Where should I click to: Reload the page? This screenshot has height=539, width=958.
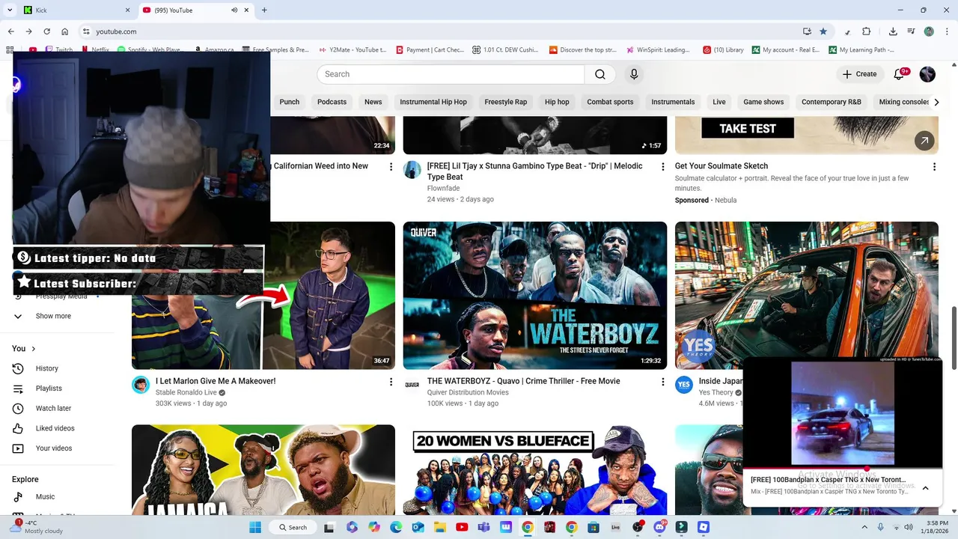click(46, 31)
